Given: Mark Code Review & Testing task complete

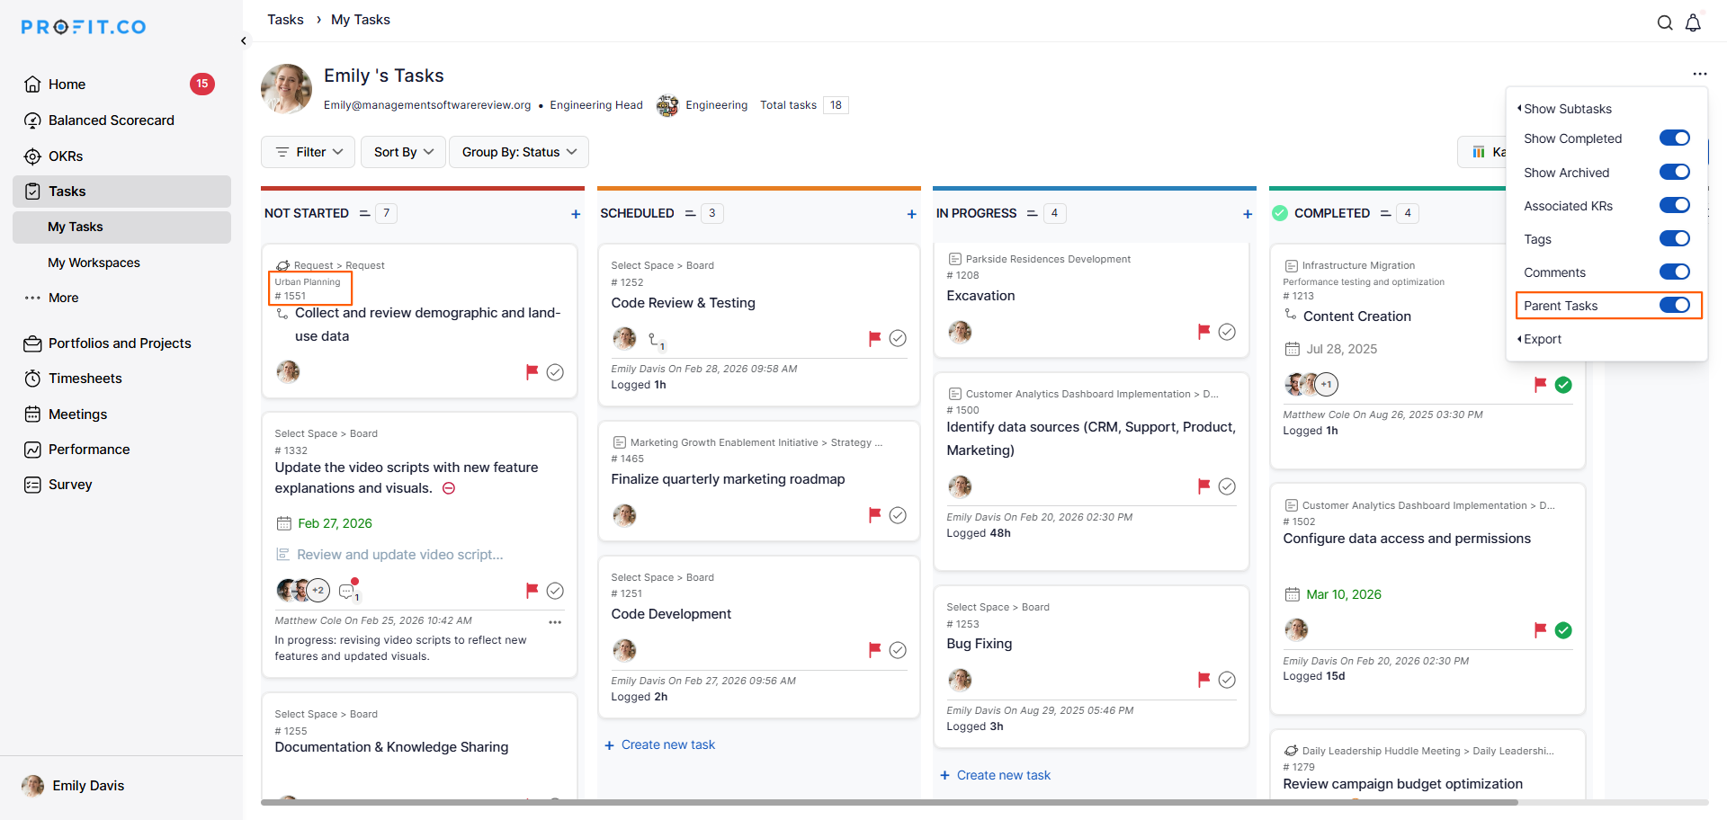Looking at the screenshot, I should pyautogui.click(x=898, y=338).
